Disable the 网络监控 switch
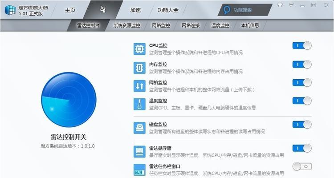The height and width of the screenshot is (178, 334). click(302, 82)
